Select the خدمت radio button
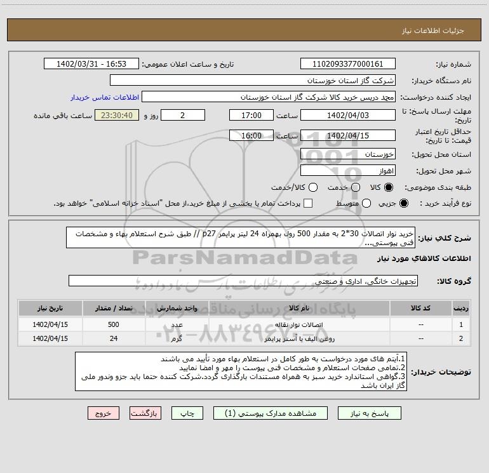Image resolution: width=489 pixels, height=473 pixels. coord(356,187)
